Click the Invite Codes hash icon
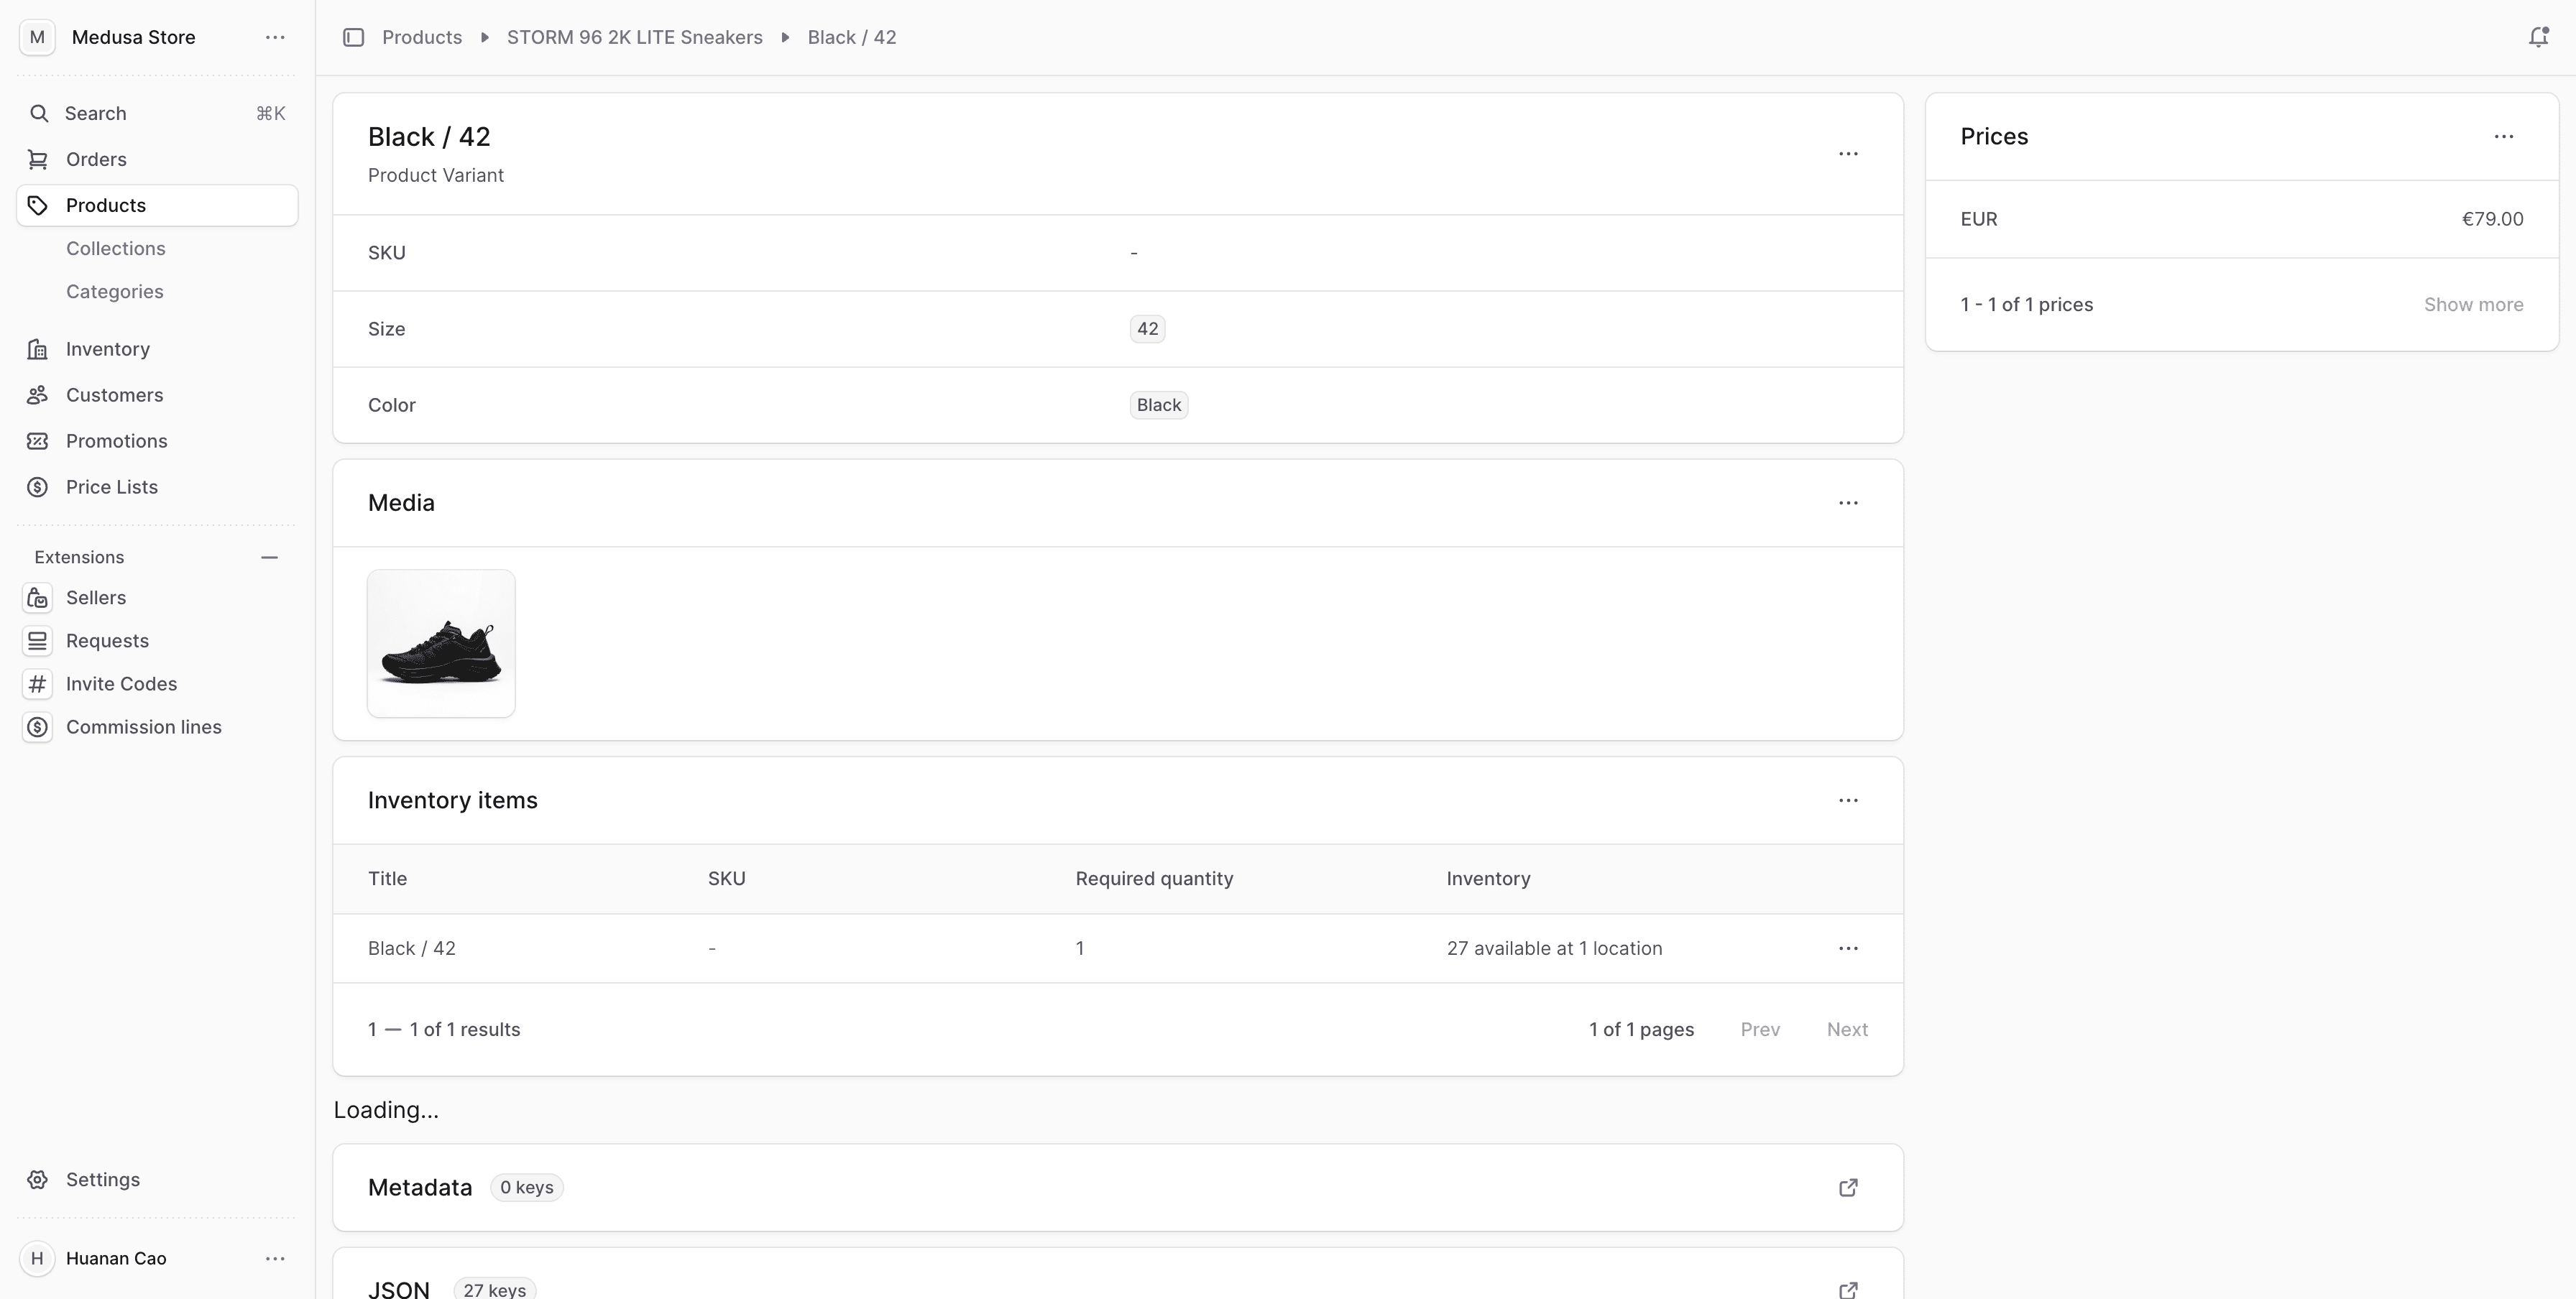The image size is (2576, 1299). (38, 683)
